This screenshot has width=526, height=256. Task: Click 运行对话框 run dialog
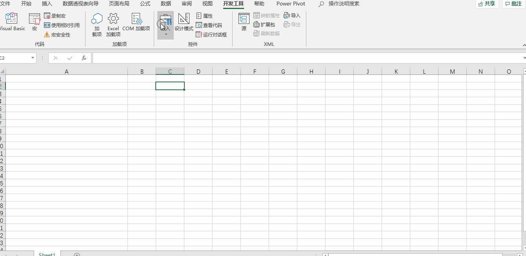[211, 34]
